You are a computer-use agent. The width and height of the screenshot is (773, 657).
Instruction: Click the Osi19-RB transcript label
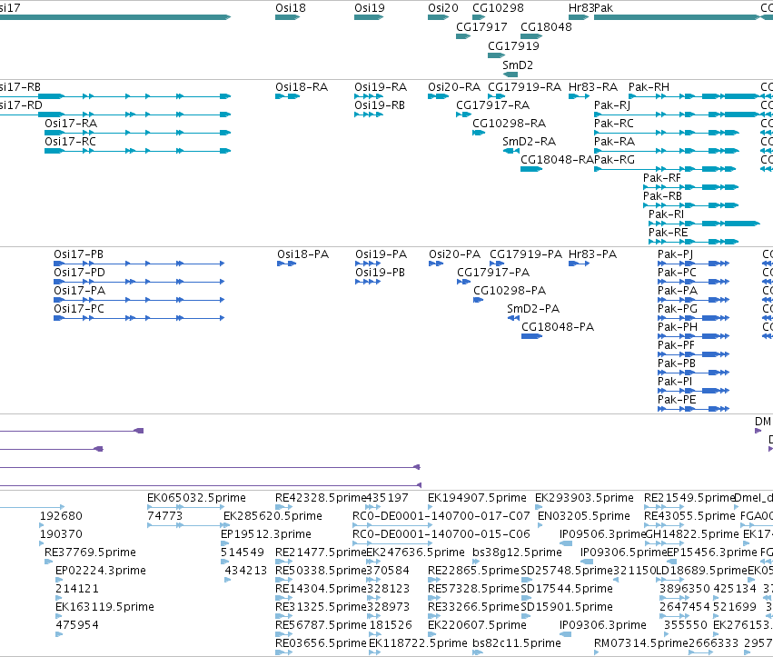380,105
